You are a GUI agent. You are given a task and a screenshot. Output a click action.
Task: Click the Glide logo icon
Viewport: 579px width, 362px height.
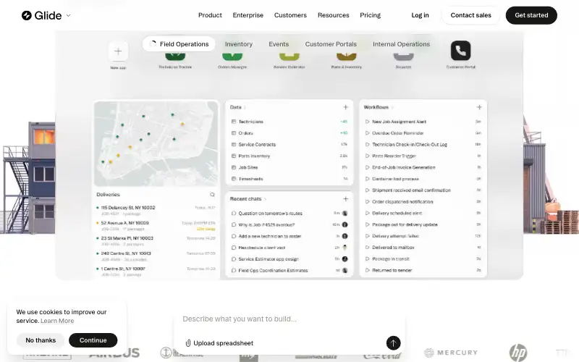(x=27, y=15)
